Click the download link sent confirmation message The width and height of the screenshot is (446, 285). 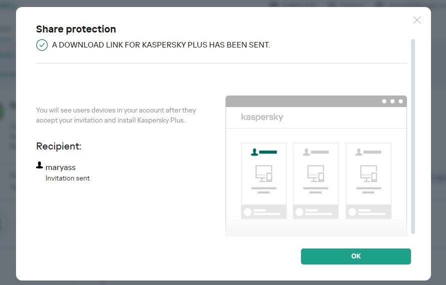pyautogui.click(x=161, y=45)
